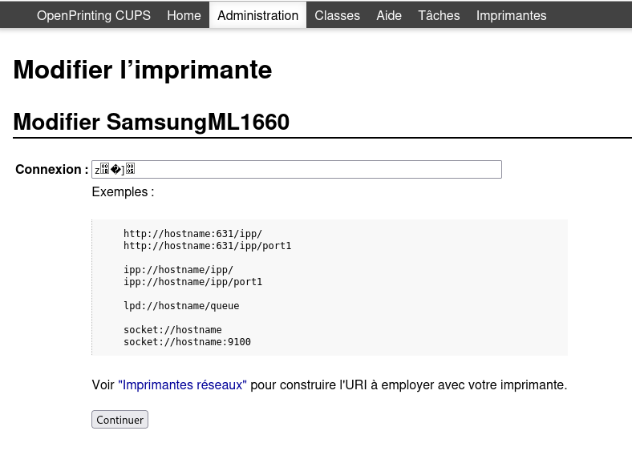The height and width of the screenshot is (463, 632).
Task: Go to the Home tab
Action: [184, 15]
